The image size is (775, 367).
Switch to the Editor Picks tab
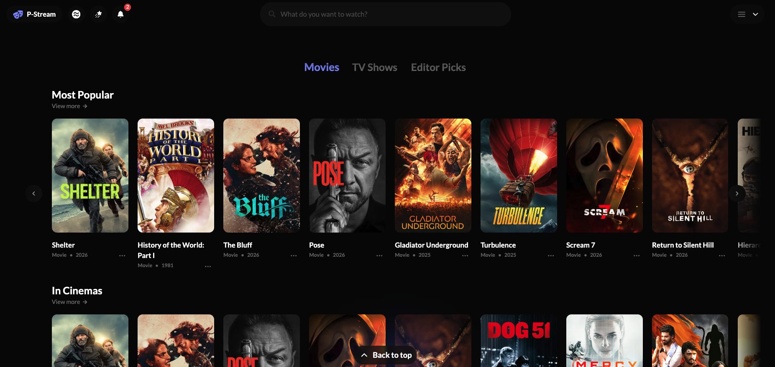click(438, 67)
